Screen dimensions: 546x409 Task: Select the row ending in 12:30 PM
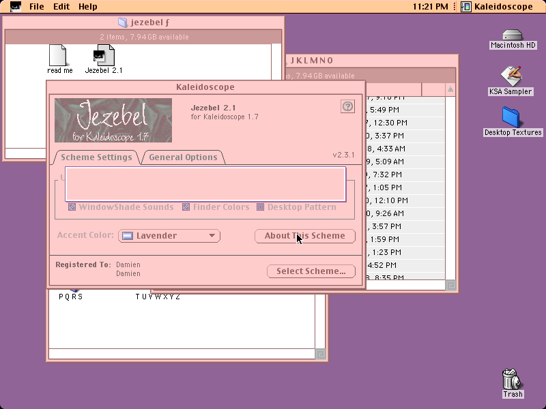point(405,123)
